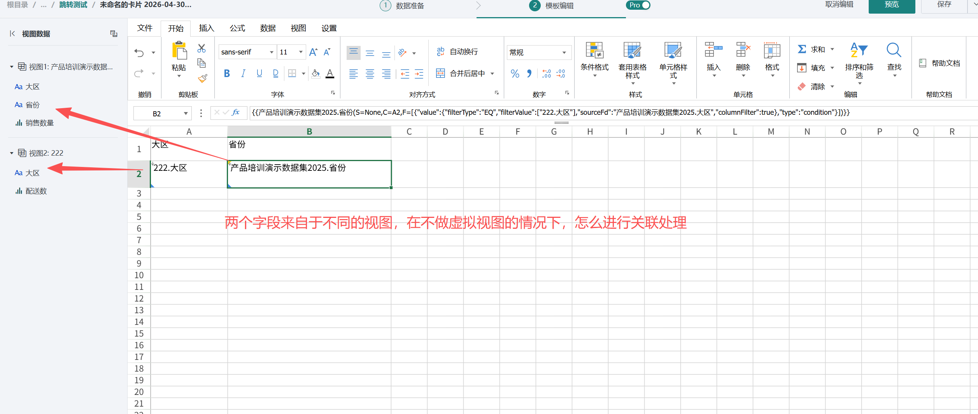Switch to the 公式 ribbon tab
978x414 pixels.
click(x=237, y=28)
